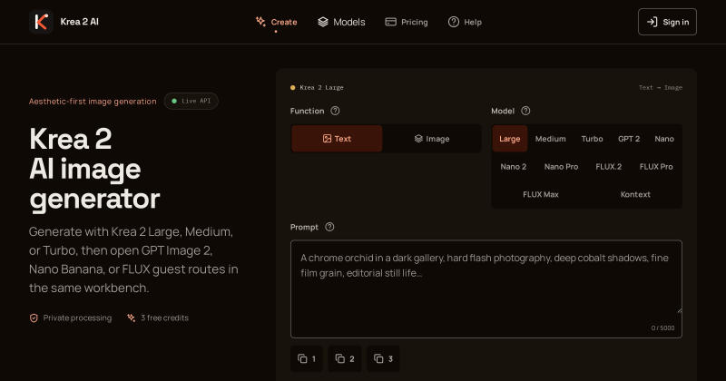Image resolution: width=726 pixels, height=381 pixels.
Task: Select the Text function mode
Action: 337,139
